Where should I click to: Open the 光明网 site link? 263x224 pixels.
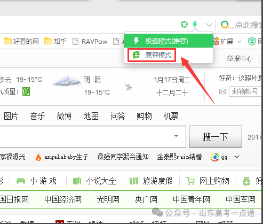click(x=108, y=199)
